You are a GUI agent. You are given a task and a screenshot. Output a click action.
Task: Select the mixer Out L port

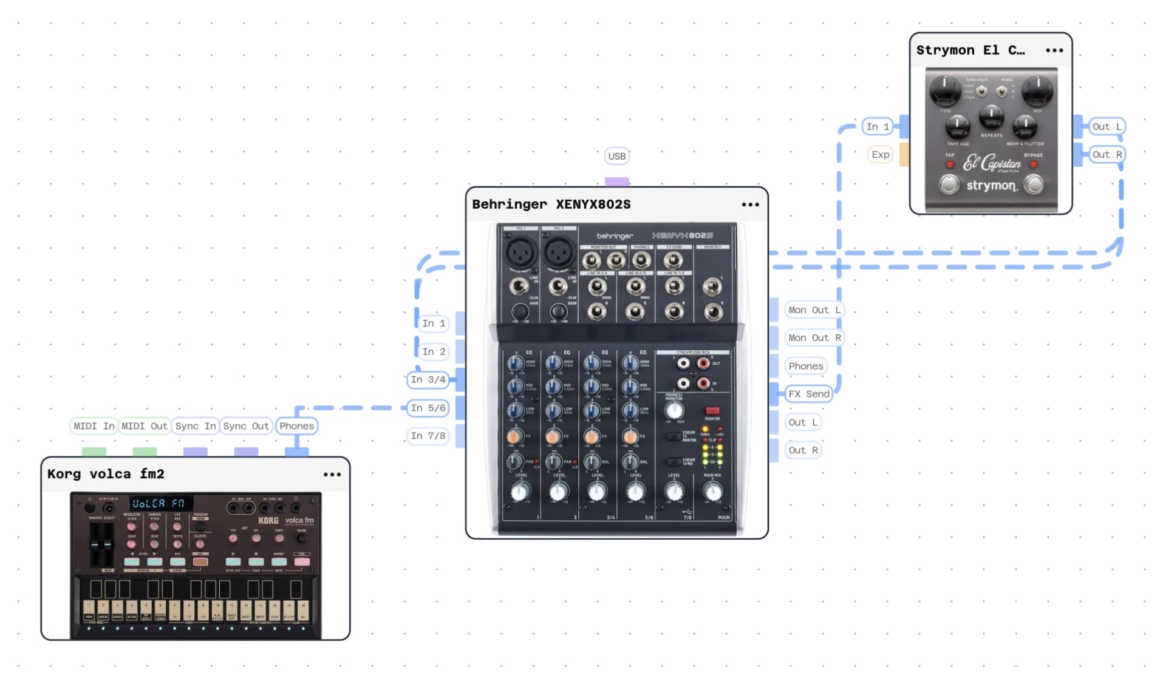point(803,422)
